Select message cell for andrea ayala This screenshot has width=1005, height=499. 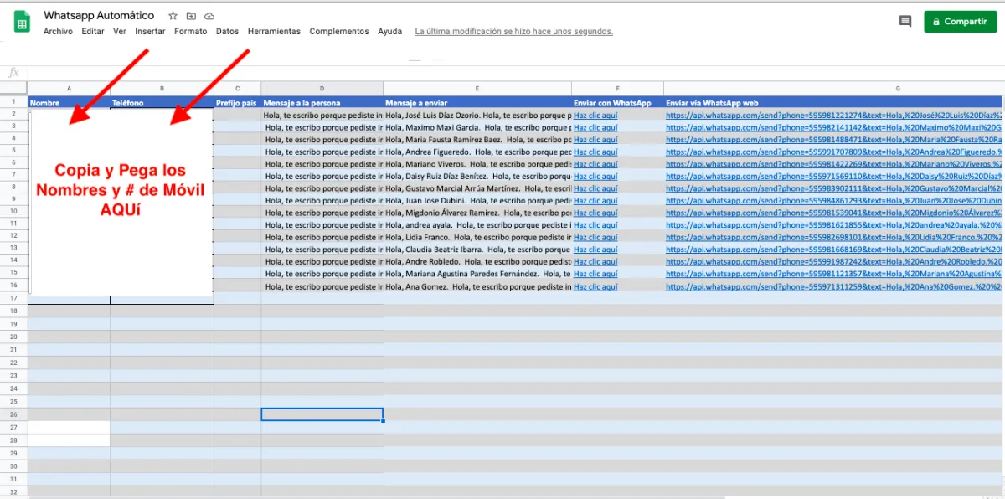pyautogui.click(x=477, y=225)
